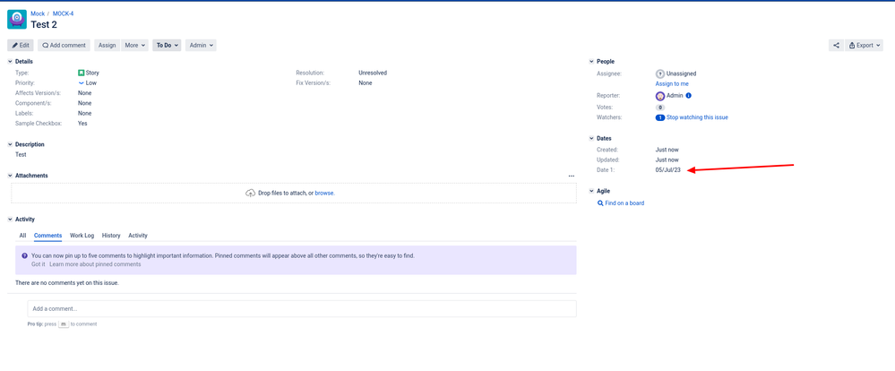
Task: Click the Add a comment field
Action: (302, 309)
